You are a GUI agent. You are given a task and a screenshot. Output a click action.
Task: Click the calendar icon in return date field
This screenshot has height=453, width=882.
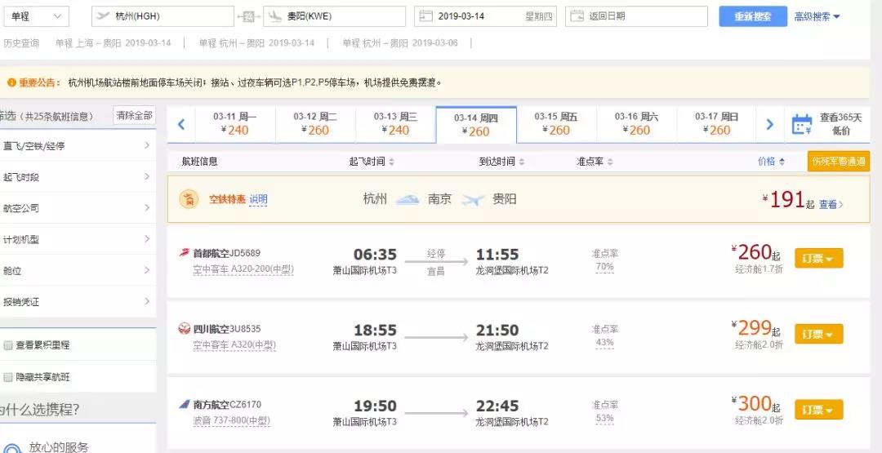pos(577,16)
